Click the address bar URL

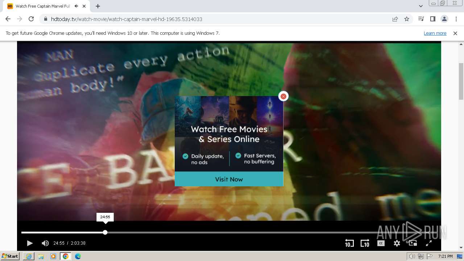coord(127,19)
